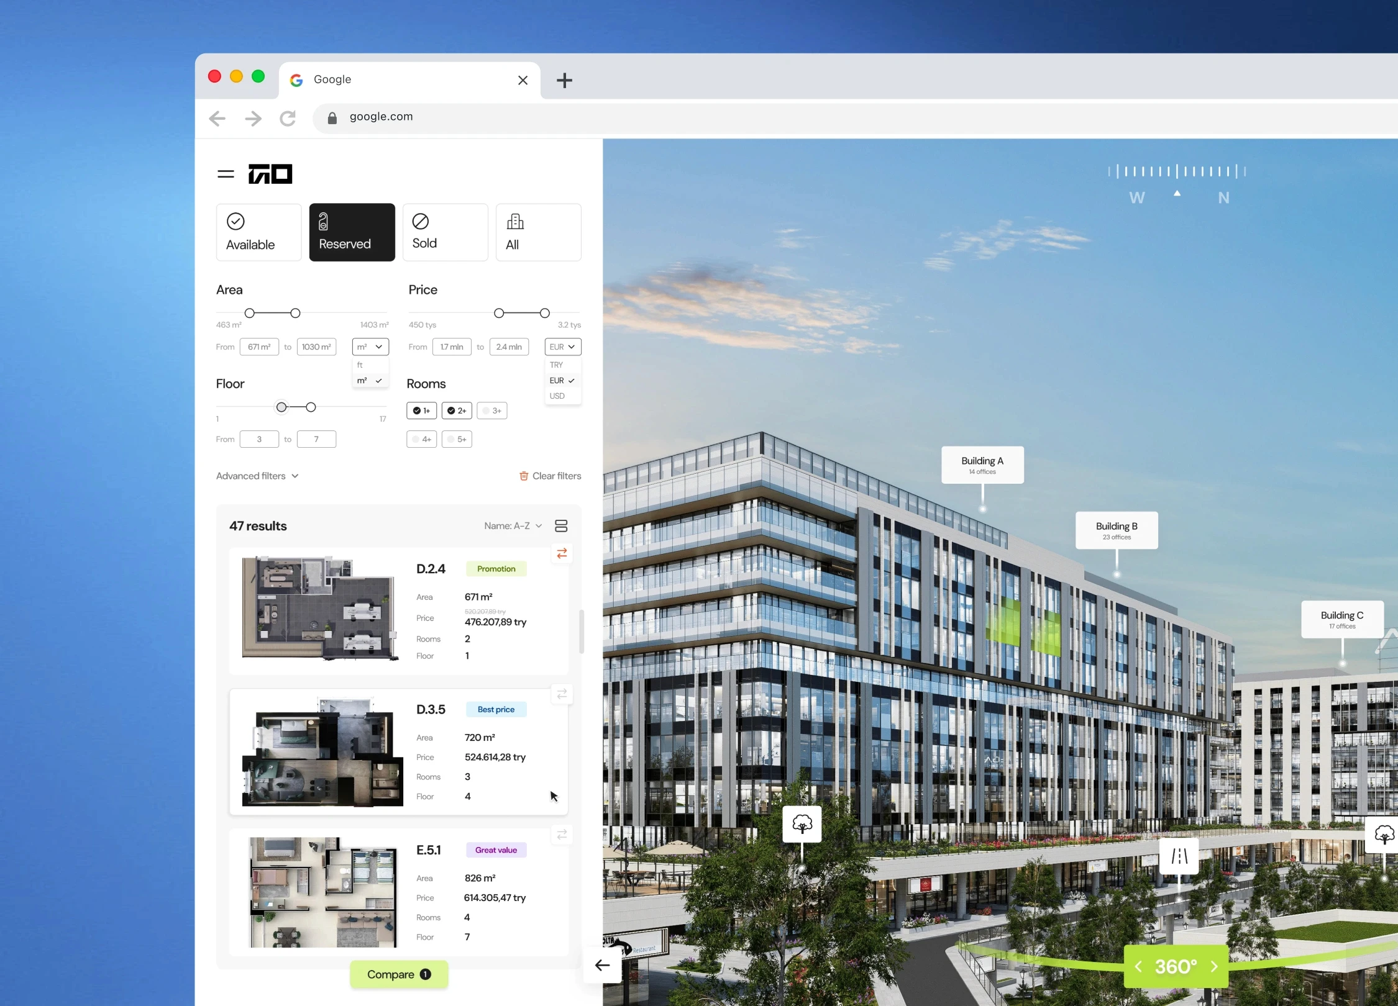Click the Building B map label

click(1116, 530)
